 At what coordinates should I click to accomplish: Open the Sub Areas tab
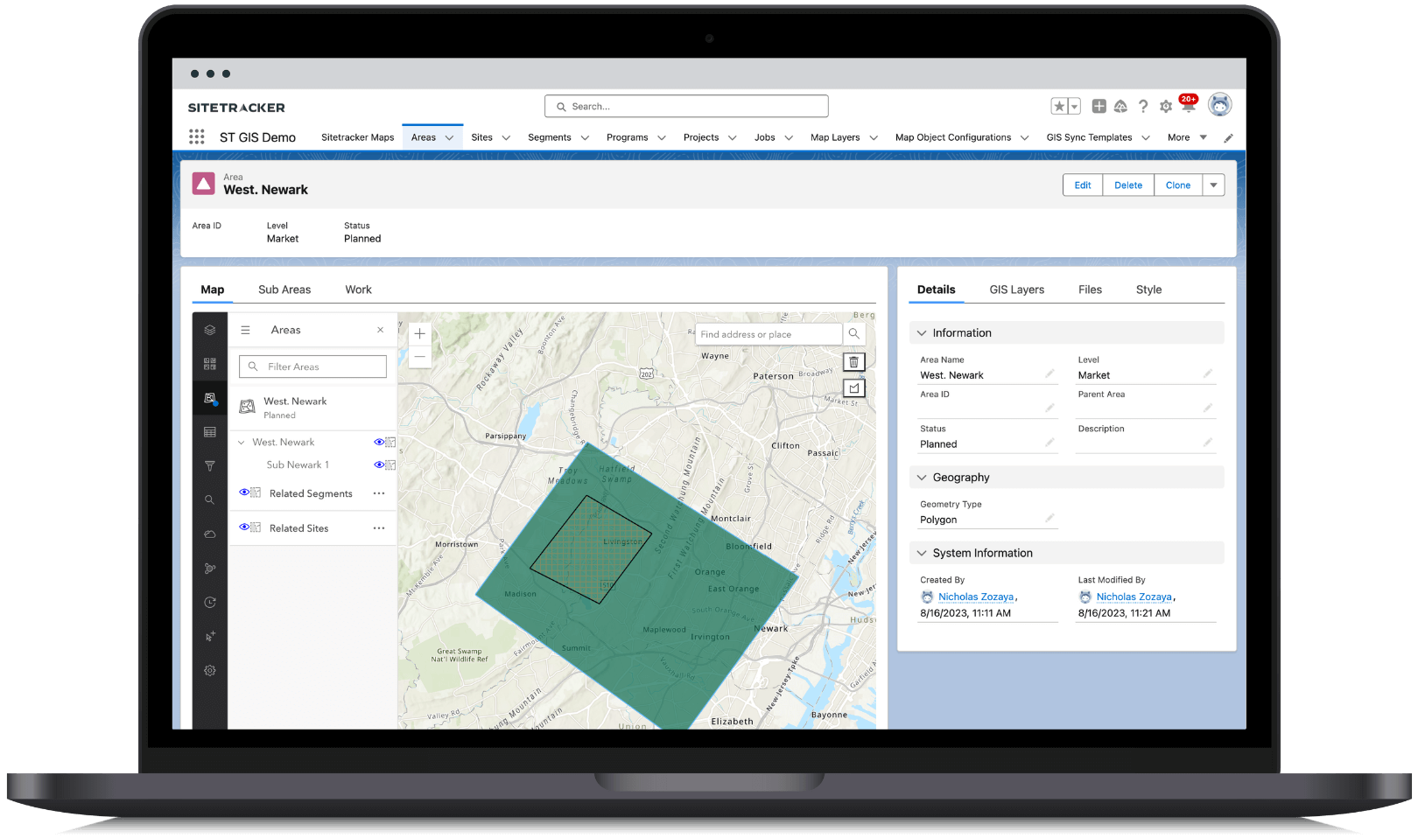click(x=284, y=290)
